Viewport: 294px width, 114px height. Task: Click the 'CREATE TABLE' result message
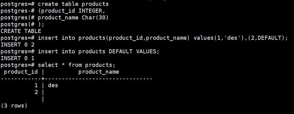click(x=21, y=31)
